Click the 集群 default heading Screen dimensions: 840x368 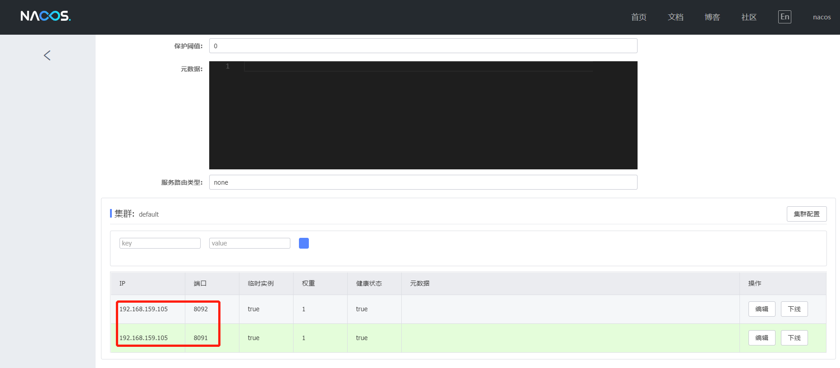point(137,214)
